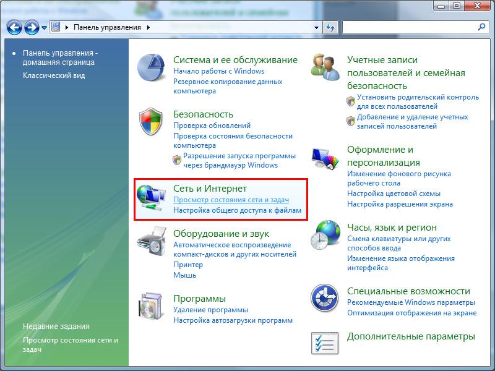This screenshot has height=371, width=495.
Task: Click 'Удаление программы'
Action: 210,310
